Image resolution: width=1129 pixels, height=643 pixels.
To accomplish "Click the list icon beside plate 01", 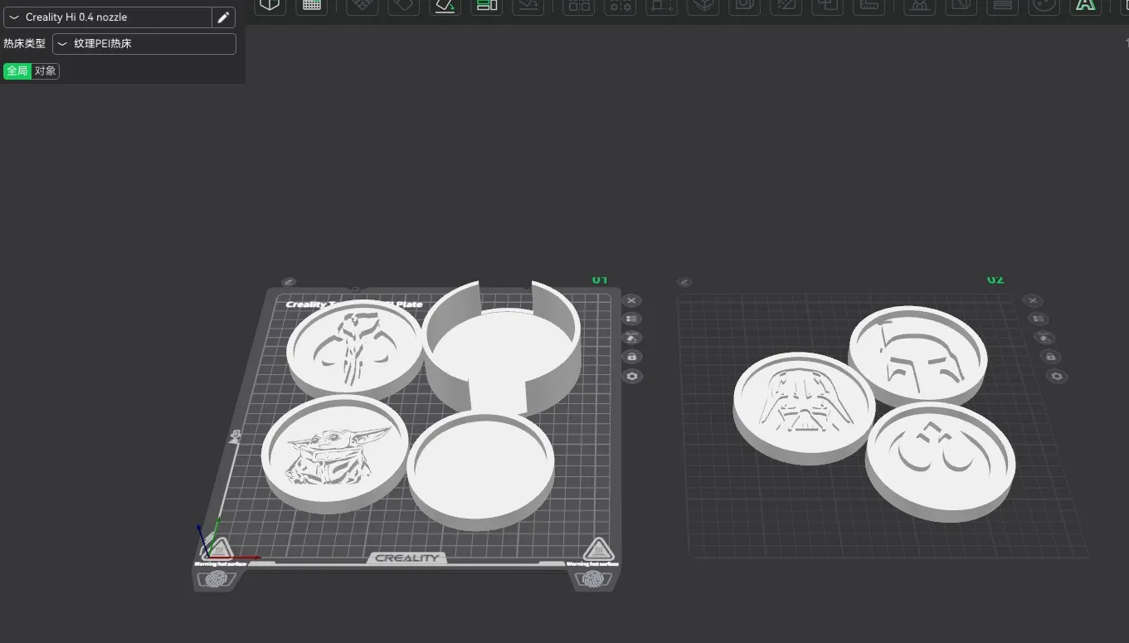I will (x=632, y=319).
